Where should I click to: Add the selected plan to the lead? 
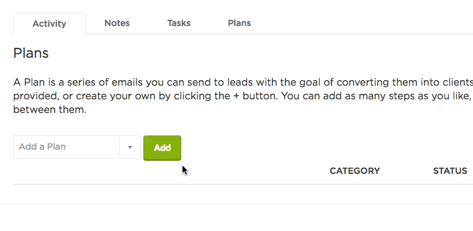pyautogui.click(x=162, y=148)
